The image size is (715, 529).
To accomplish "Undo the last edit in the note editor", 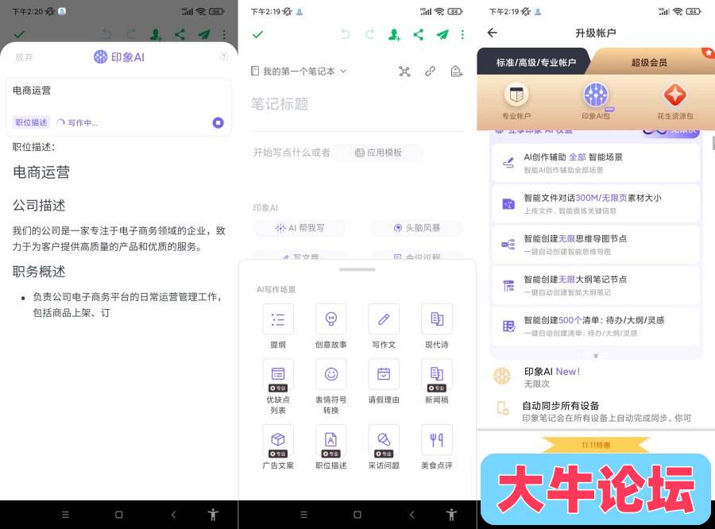I will click(346, 34).
